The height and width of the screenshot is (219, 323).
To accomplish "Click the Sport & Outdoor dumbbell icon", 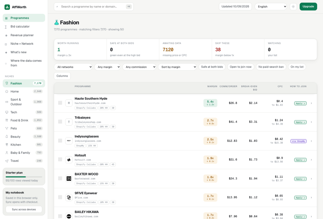I will (x=7, y=102).
